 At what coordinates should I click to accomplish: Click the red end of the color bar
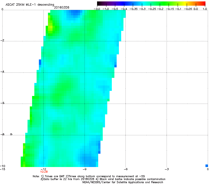[203, 3]
